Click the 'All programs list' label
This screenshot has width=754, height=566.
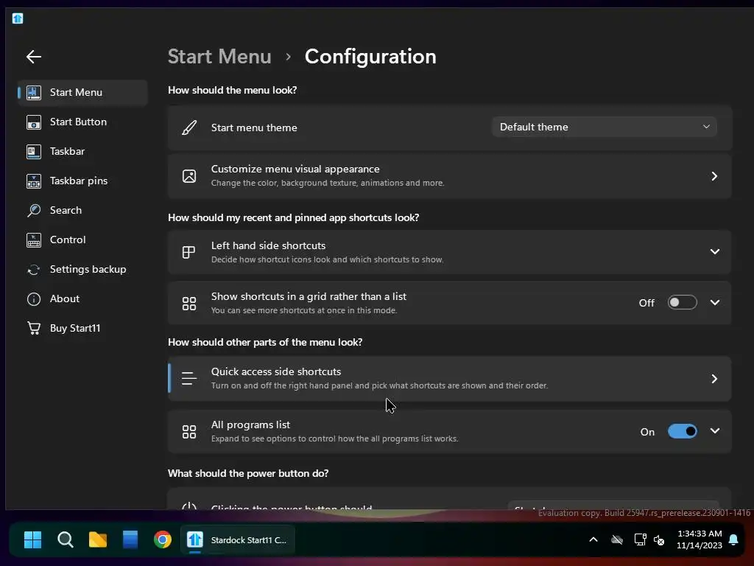click(x=250, y=425)
